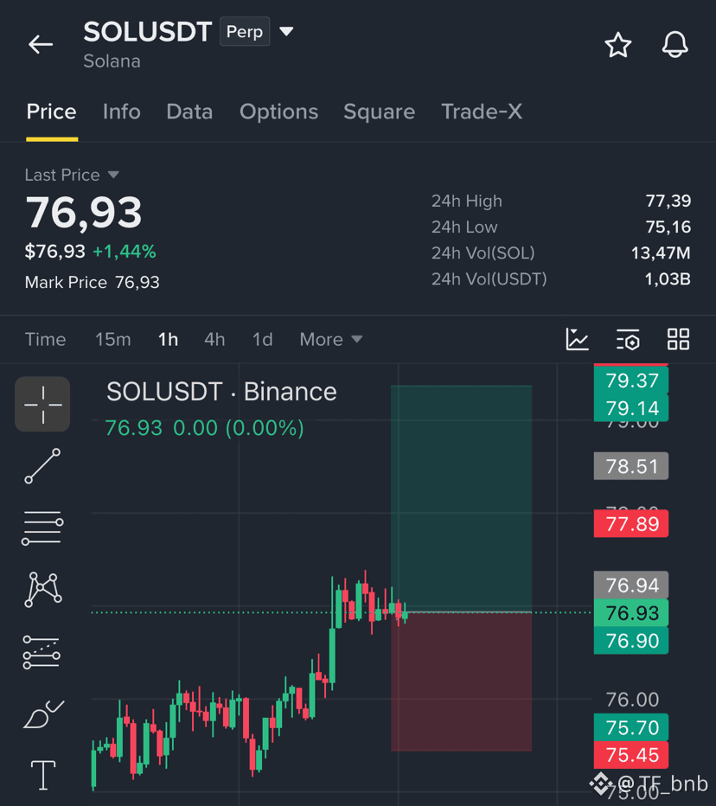Click the 75.70 green price label
Viewport: 716px width, 806px height.
pyautogui.click(x=631, y=727)
